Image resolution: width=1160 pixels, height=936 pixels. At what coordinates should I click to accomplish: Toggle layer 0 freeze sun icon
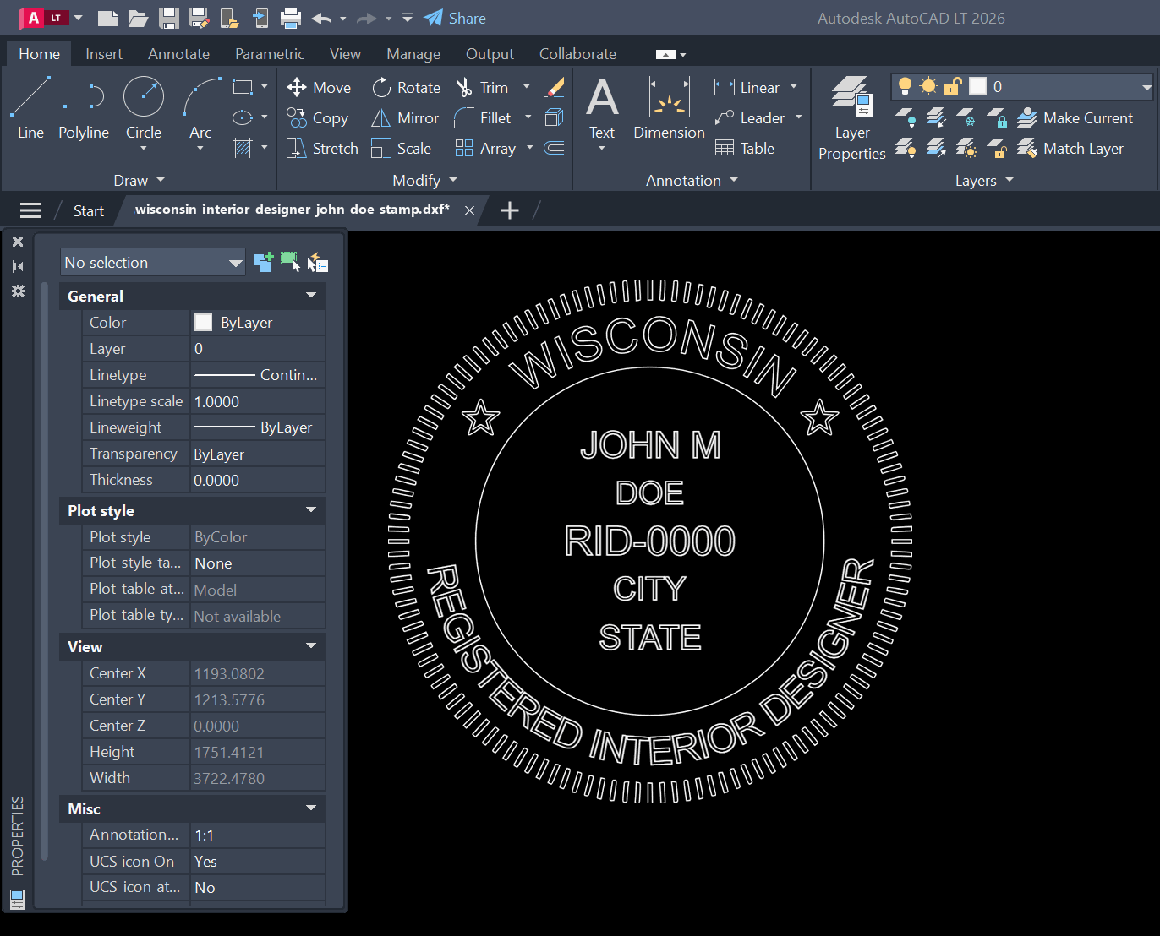tap(928, 86)
